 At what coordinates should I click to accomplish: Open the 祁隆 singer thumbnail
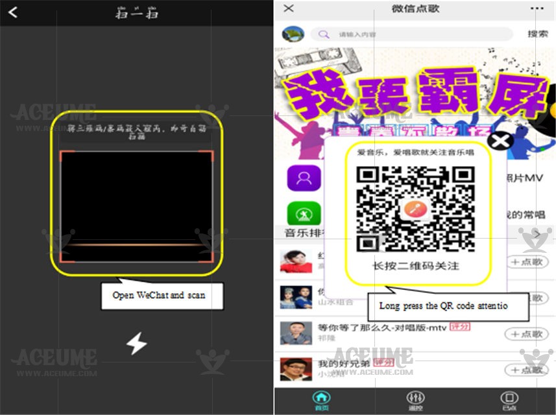pos(296,333)
